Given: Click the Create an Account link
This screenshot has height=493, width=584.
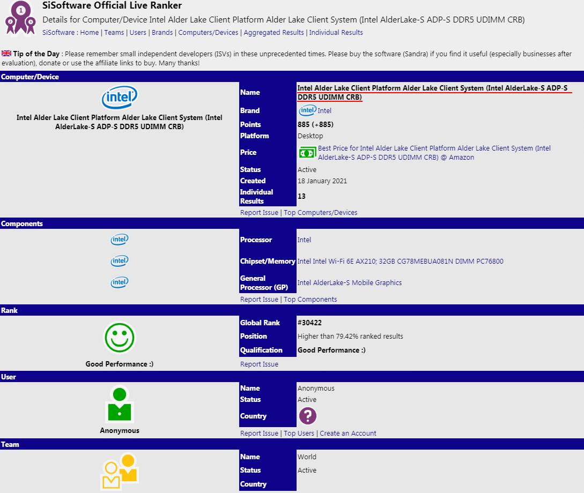Looking at the screenshot, I should (x=348, y=433).
